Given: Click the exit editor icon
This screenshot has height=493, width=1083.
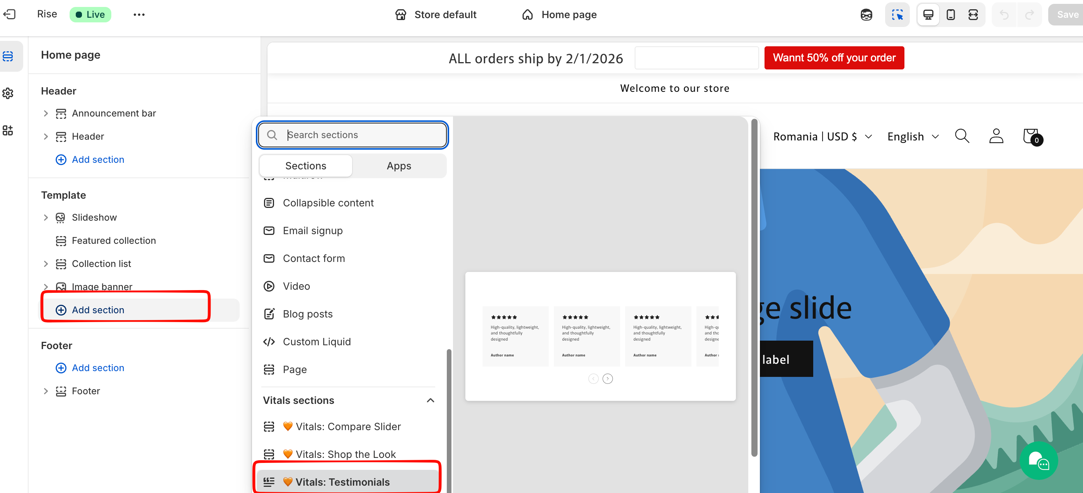Looking at the screenshot, I should [9, 14].
